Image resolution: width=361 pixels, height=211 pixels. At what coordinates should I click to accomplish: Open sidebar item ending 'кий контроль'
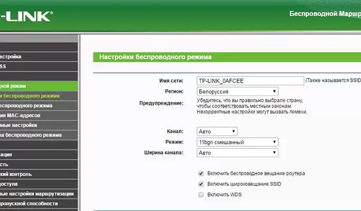point(39,174)
